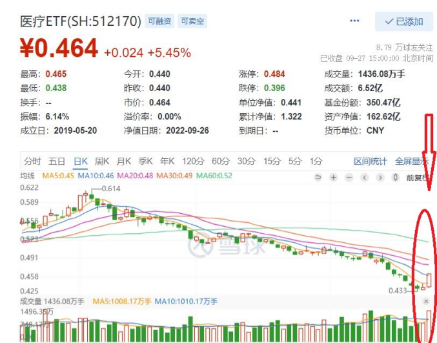
Task: Click the 均线 indicator label
Action: pyautogui.click(x=27, y=176)
